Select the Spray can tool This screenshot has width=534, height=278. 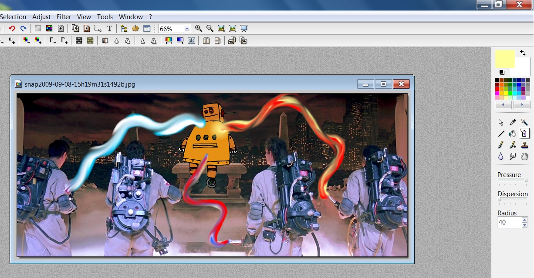coord(524,134)
